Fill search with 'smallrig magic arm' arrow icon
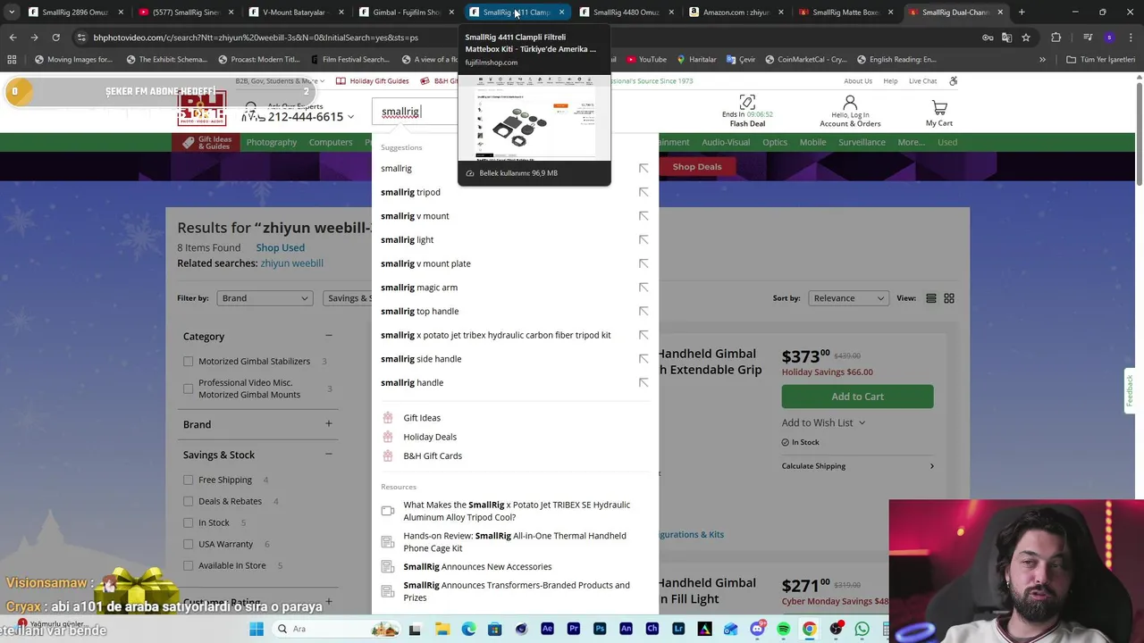 click(643, 288)
